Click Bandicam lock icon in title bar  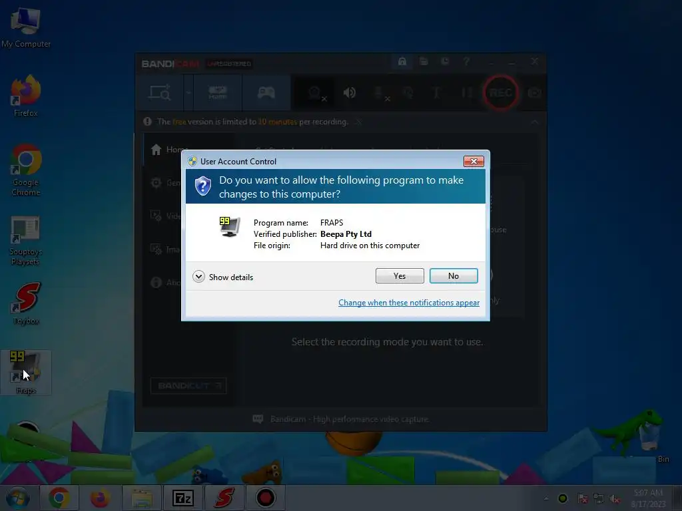pos(402,61)
